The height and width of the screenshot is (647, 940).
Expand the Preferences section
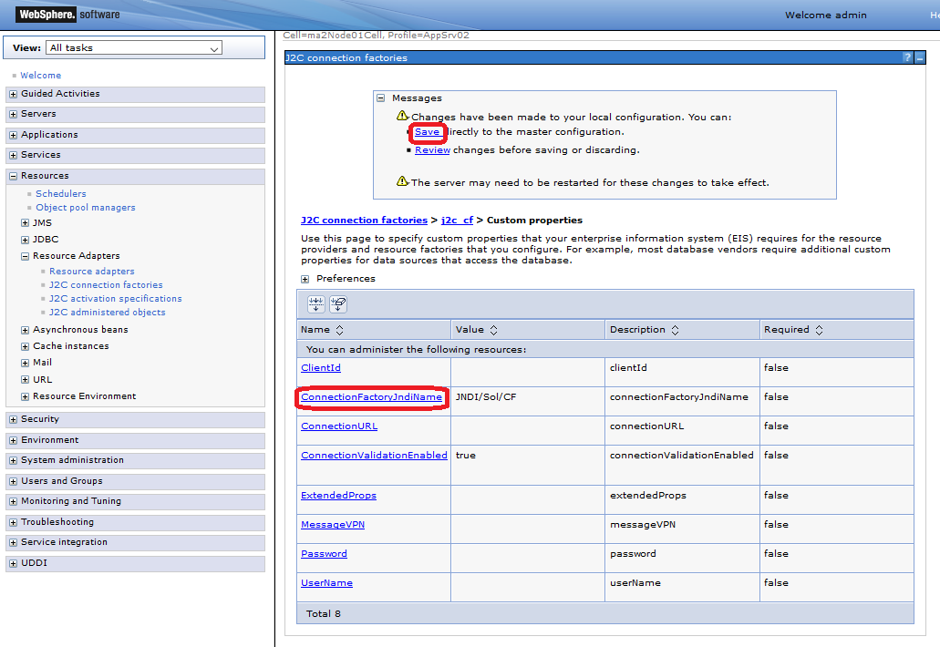305,279
